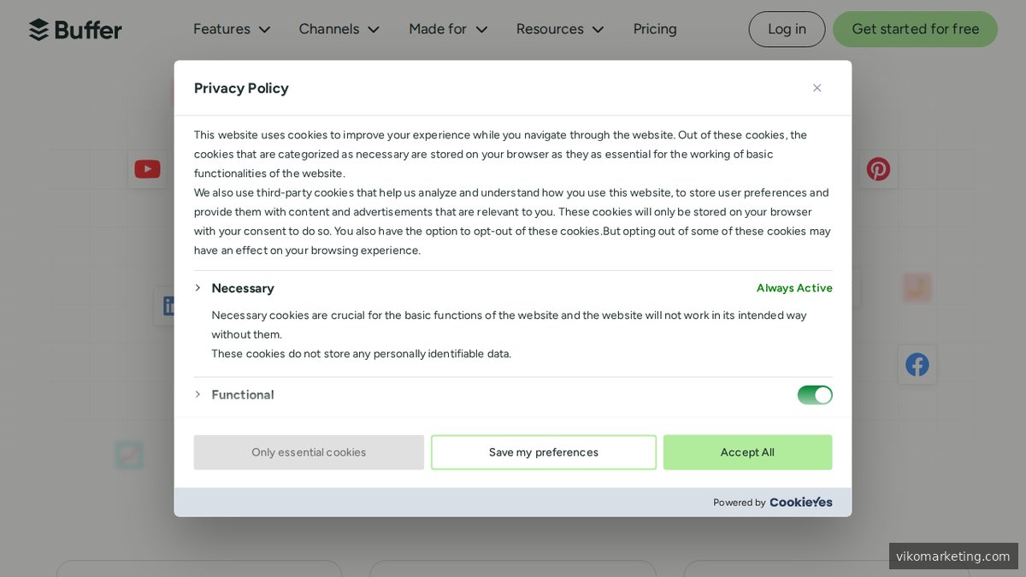Click the YouTube channel icon
This screenshot has width=1026, height=577.
(147, 169)
